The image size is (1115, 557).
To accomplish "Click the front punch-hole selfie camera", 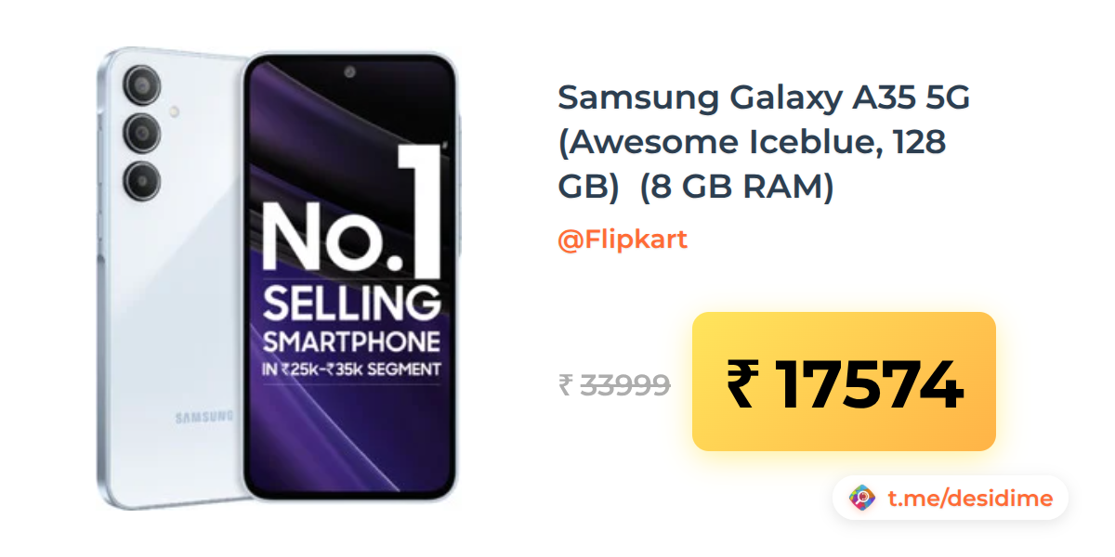I will click(349, 71).
